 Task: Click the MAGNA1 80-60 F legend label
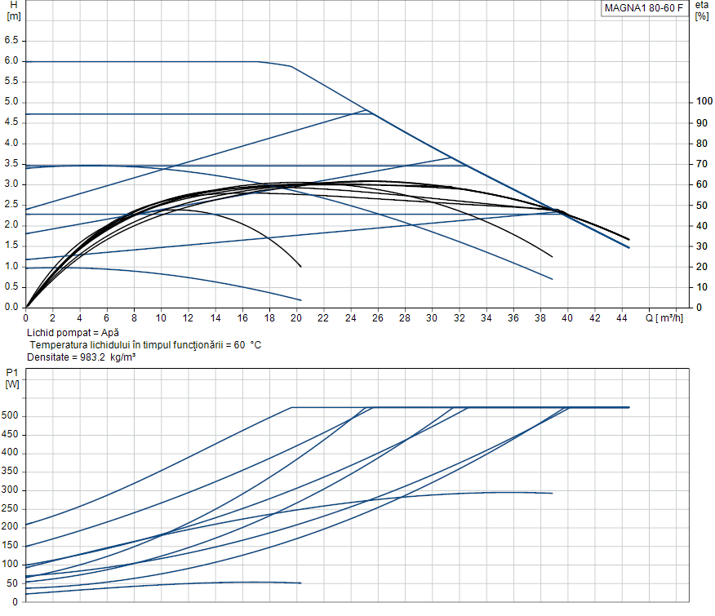(643, 8)
